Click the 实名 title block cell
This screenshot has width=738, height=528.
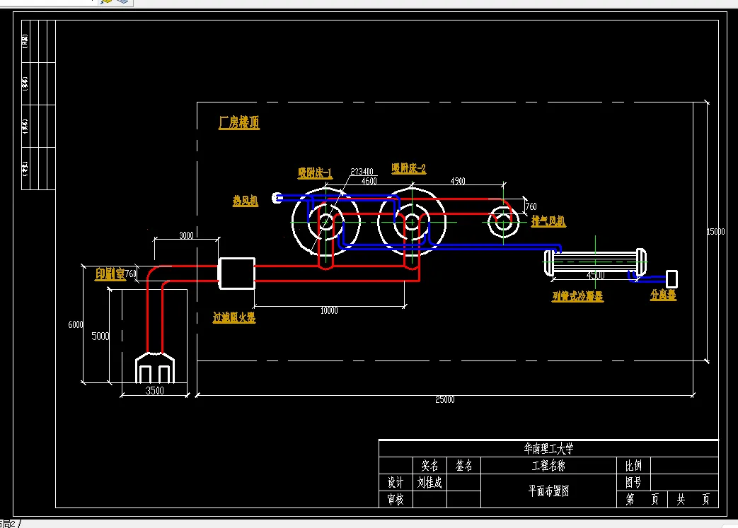429,466
